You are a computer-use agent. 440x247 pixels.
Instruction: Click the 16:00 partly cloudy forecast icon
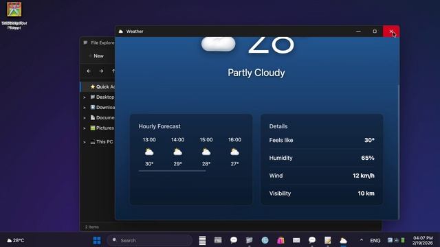click(234, 152)
